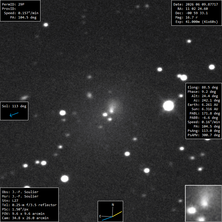Select the 'Stn: L27' line
Image resolution: width=222 pixels, height=222 pixels.
(10, 201)
